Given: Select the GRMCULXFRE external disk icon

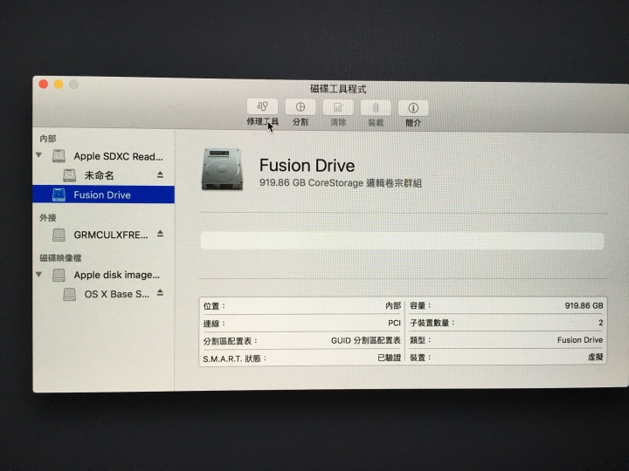Looking at the screenshot, I should click(x=59, y=235).
